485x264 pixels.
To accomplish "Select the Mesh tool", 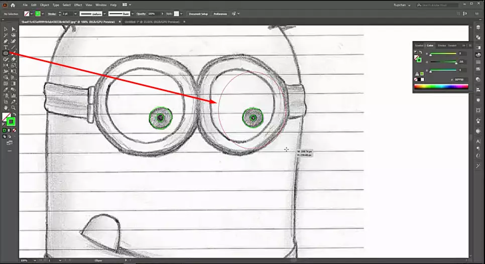I will (6, 83).
